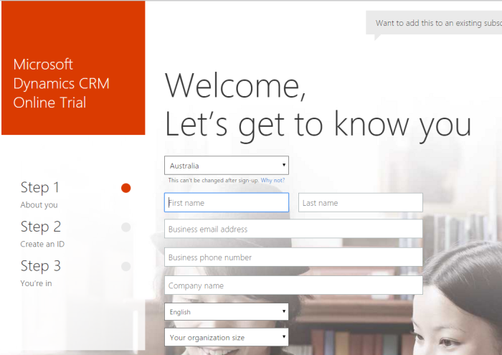Image resolution: width=502 pixels, height=355 pixels.
Task: Click the 'This can't be changed after sign-up' note
Action: pos(213,181)
